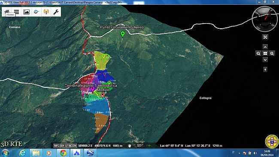
Task: Click the IT language indicator
Action: [233, 153]
